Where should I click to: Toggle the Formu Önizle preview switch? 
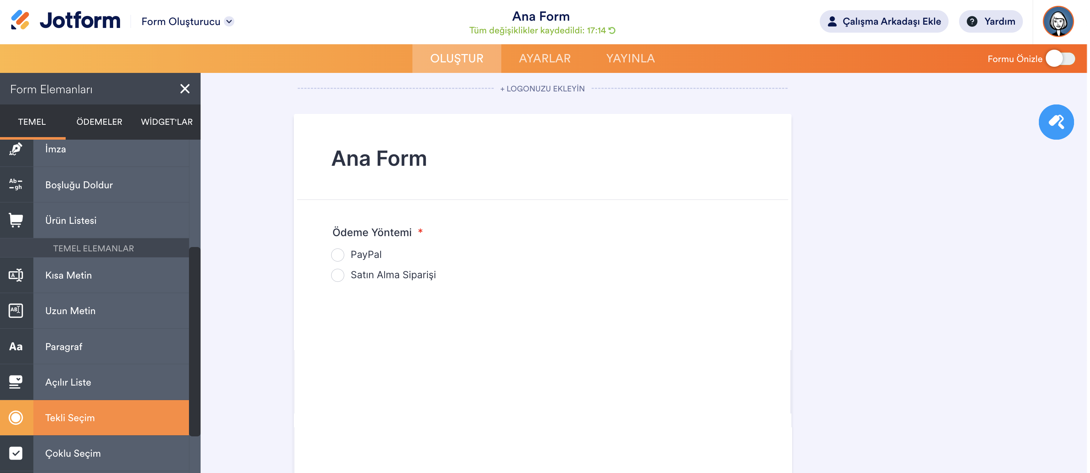[1060, 59]
